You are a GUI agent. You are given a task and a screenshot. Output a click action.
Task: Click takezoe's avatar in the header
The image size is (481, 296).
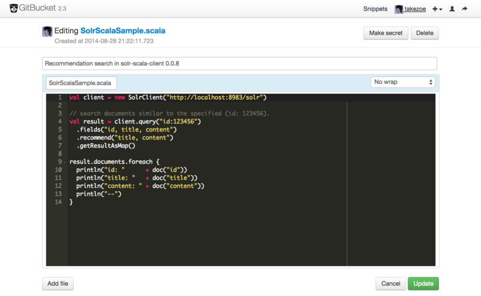399,9
